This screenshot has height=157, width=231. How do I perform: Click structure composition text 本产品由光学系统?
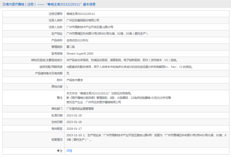point(122,60)
